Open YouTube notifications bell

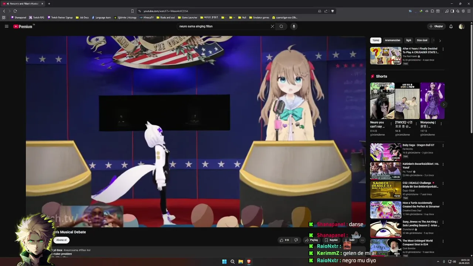[x=451, y=26]
